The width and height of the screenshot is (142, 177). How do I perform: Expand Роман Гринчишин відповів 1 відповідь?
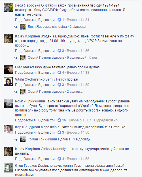[x=59, y=139]
